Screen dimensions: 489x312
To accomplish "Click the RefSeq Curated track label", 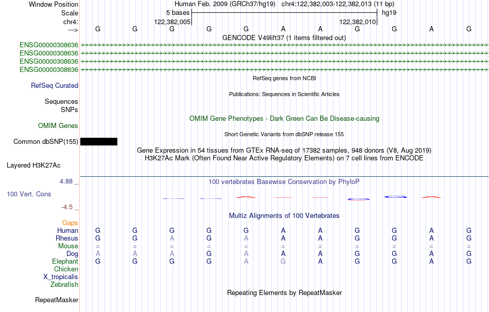I will tap(55, 85).
